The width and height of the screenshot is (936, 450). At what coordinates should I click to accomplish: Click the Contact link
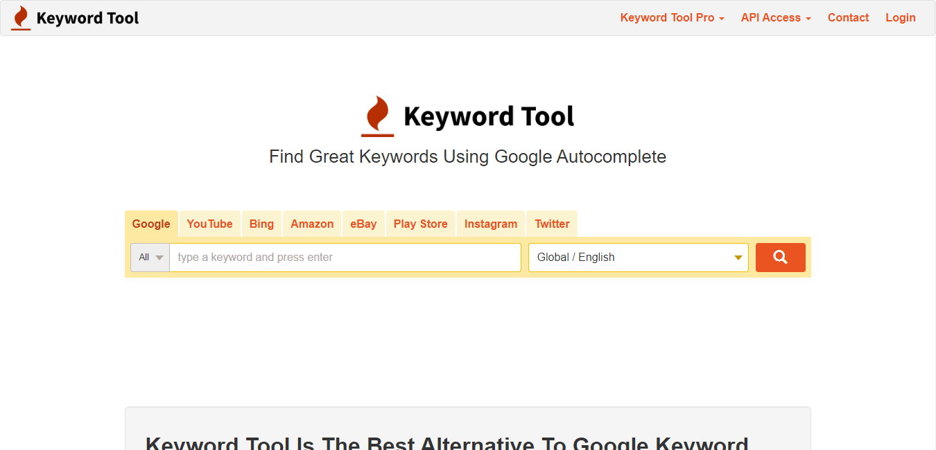(x=848, y=17)
